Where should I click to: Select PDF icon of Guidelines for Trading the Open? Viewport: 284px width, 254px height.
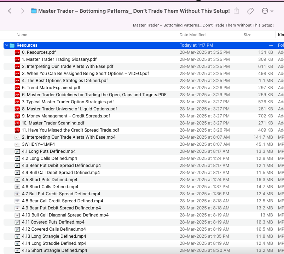[x=17, y=95]
